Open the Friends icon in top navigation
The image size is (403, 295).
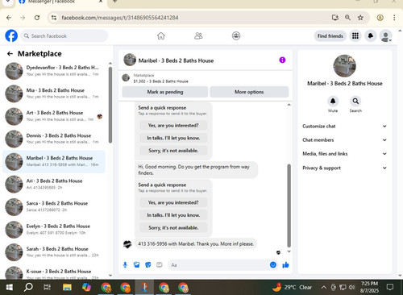coord(198,35)
